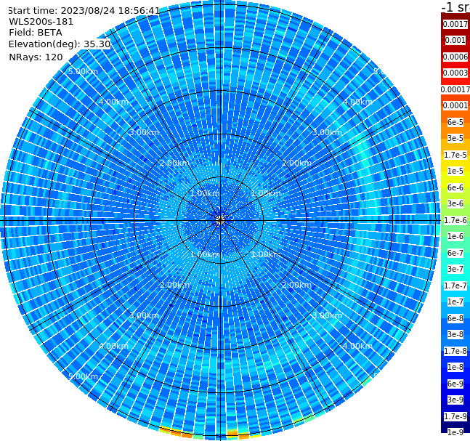Click the Start time 2023/08/24 18:56:41 text
The image size is (470, 441).
click(84, 11)
